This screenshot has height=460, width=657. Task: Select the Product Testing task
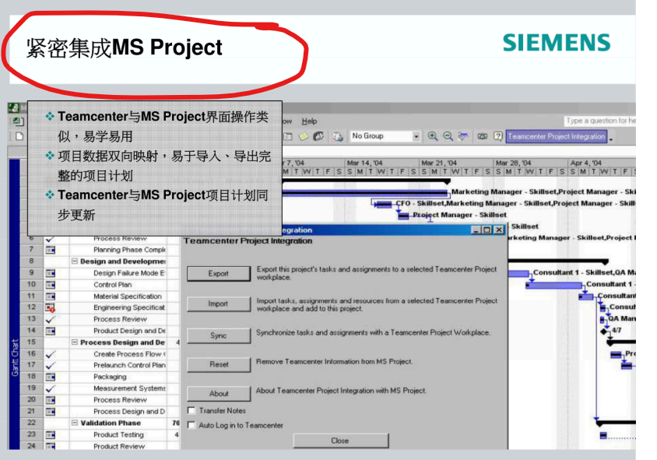pyautogui.click(x=118, y=435)
